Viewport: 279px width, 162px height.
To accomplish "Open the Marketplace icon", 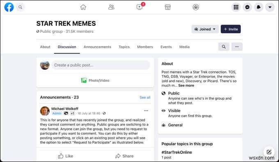I will 168,7.
